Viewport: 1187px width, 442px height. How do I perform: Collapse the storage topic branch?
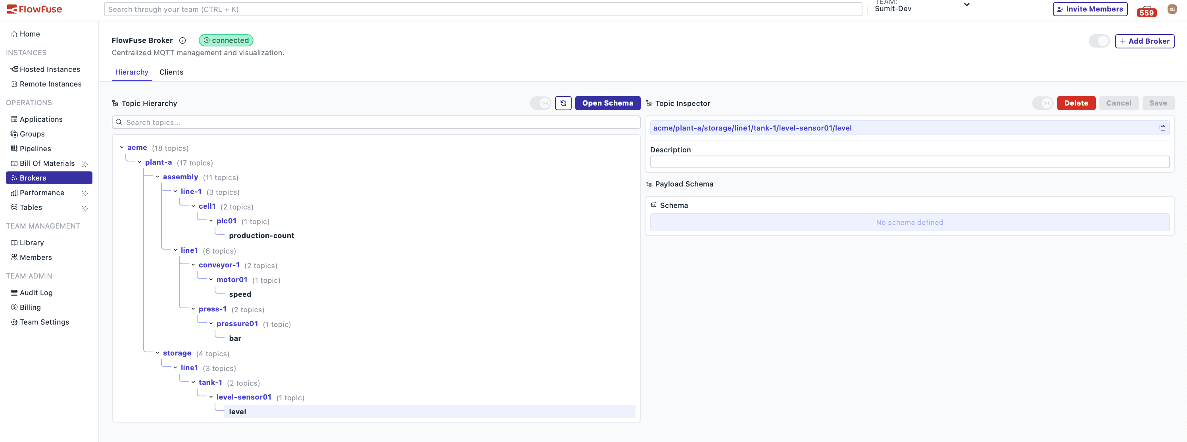point(157,353)
